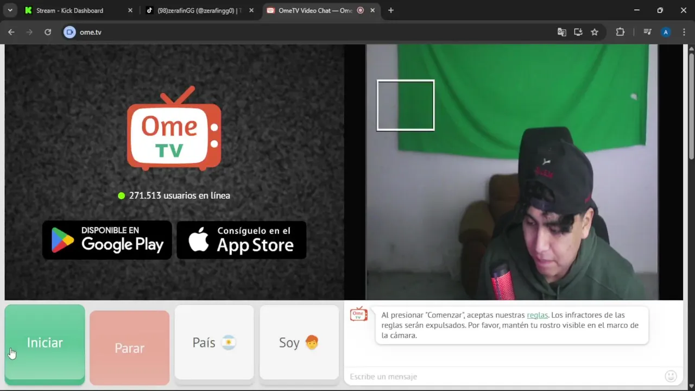Reload the ome.tv page
Screen dimensions: 695x391
[48, 32]
